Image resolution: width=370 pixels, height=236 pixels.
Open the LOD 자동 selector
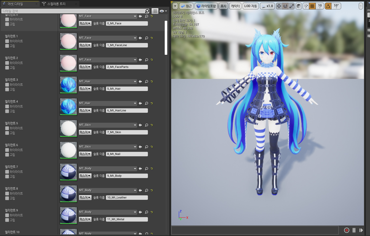pyautogui.click(x=251, y=6)
